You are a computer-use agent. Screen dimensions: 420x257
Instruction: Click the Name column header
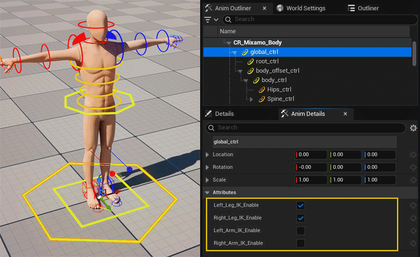228,31
